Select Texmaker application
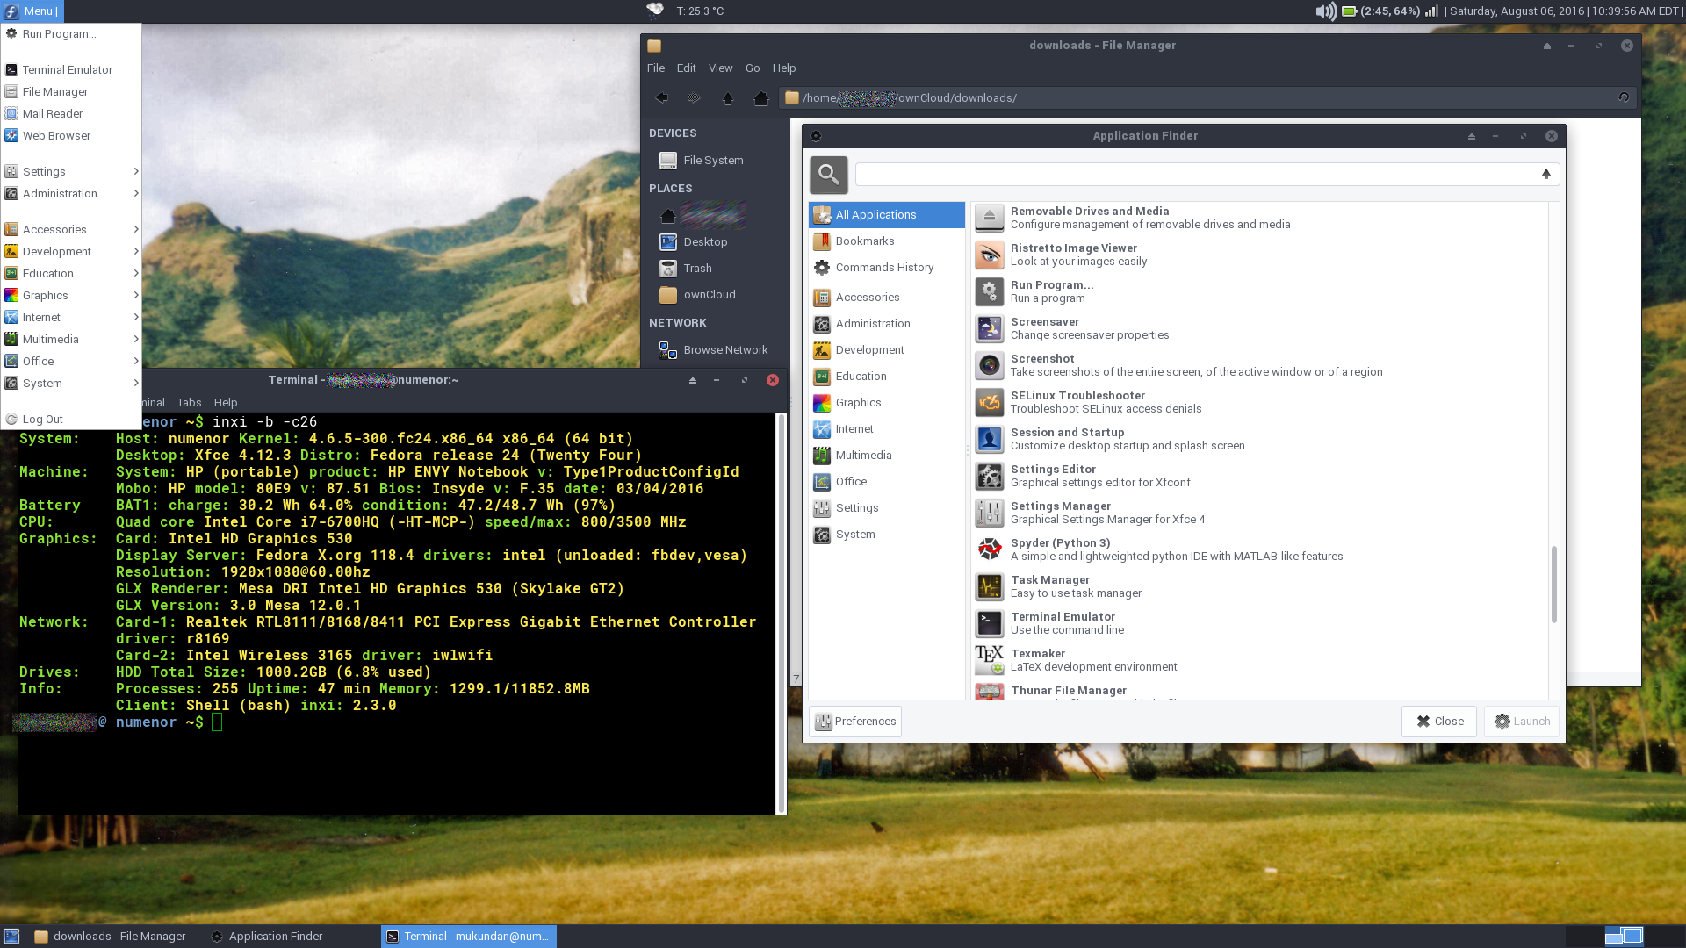1686x948 pixels. (1260, 660)
